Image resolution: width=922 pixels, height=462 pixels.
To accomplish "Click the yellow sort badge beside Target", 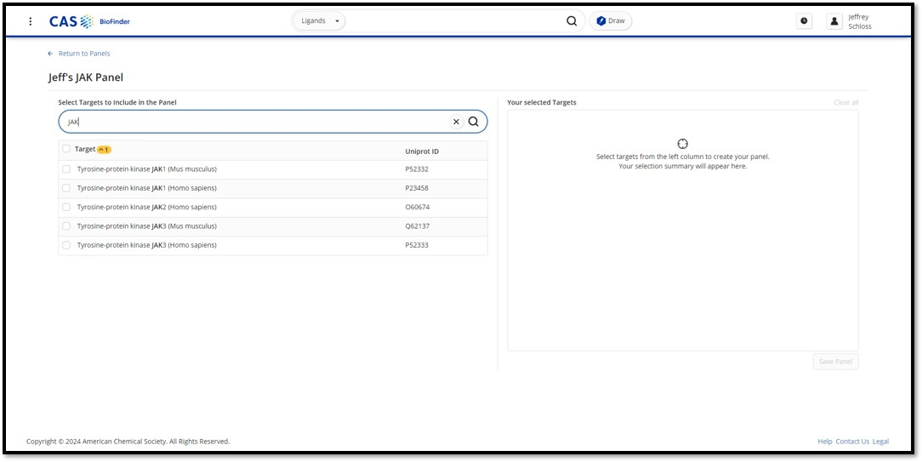I will (104, 150).
